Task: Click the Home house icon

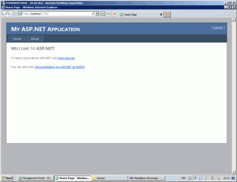Action: (x=221, y=14)
